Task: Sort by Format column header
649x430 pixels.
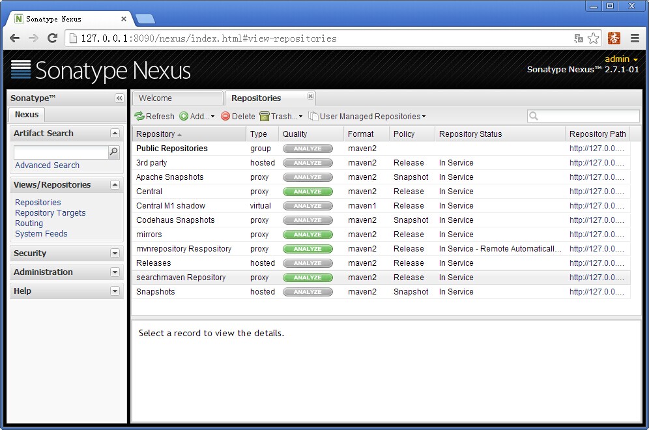Action: [367, 134]
